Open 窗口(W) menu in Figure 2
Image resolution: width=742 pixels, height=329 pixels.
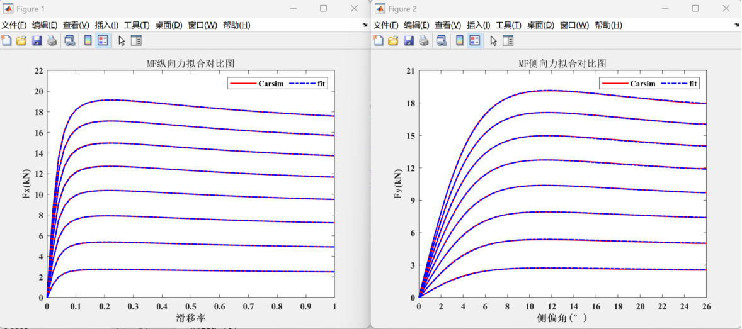(574, 25)
